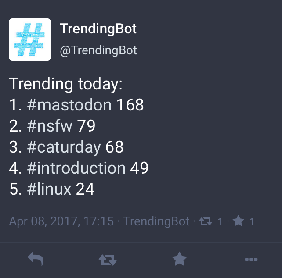Screen dimensions: 282x278
Task: Open the more options ellipsis menu
Action: (x=251, y=260)
